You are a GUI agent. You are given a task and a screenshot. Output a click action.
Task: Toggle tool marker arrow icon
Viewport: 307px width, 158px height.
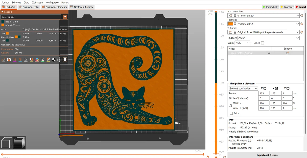coord(65,60)
